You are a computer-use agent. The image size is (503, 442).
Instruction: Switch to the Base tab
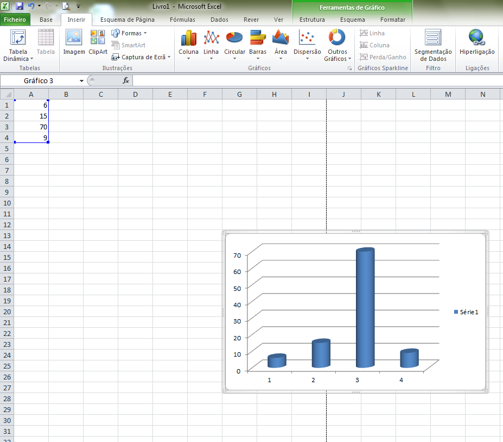pos(46,20)
